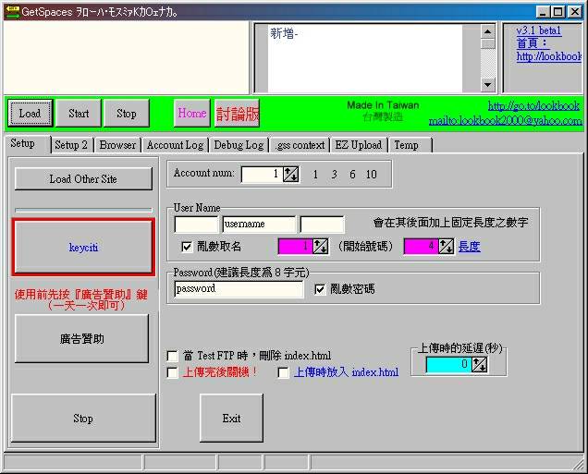Toggle the 亂數取名 random name checkbox
Screen dimensions: 588x474
(187, 247)
